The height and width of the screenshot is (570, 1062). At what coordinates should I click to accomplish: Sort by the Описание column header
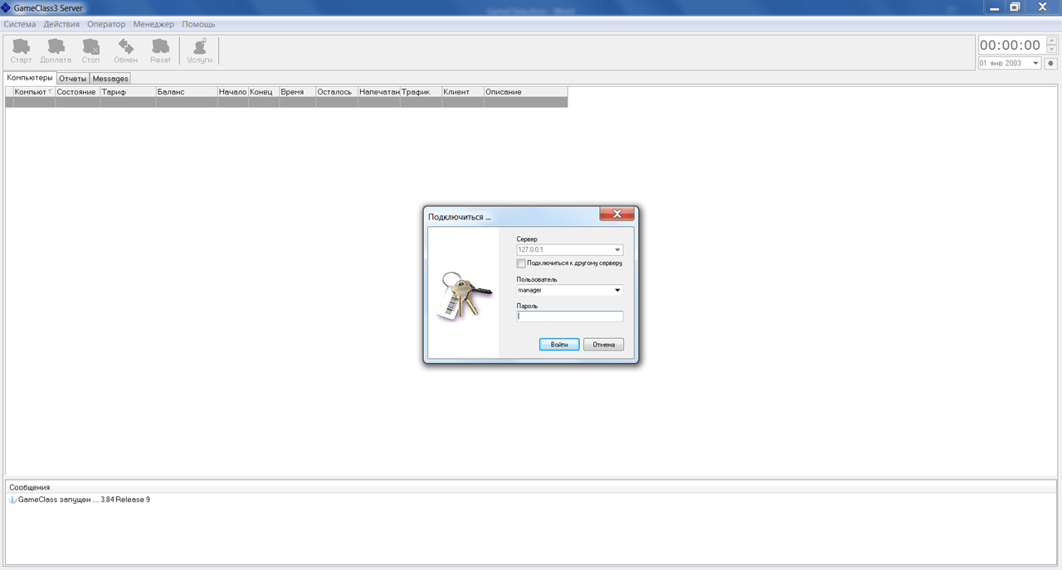click(x=526, y=92)
